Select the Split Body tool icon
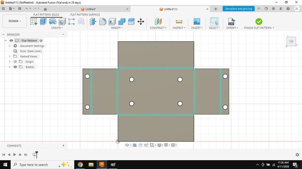Viewport: 302px width, 169px height. (131, 22)
